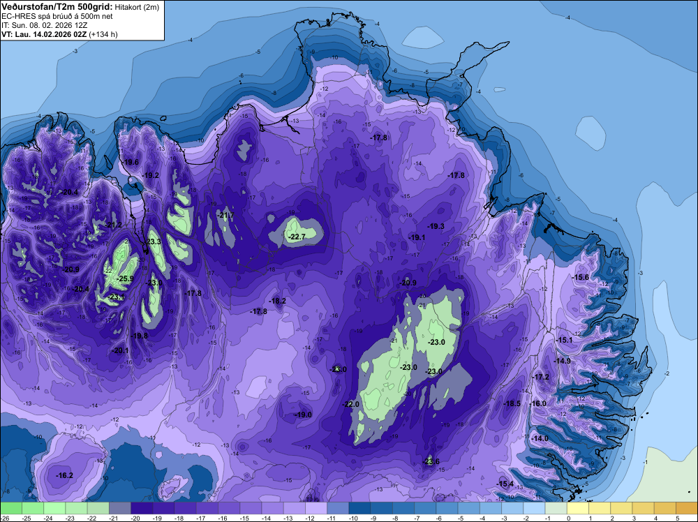This screenshot has height=522, width=698.
Task: Select the -15.6 map value
Action: pyautogui.click(x=581, y=277)
